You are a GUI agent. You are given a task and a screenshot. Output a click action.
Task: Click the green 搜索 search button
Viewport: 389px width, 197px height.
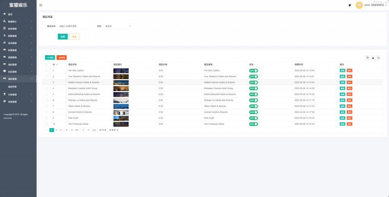click(x=63, y=37)
